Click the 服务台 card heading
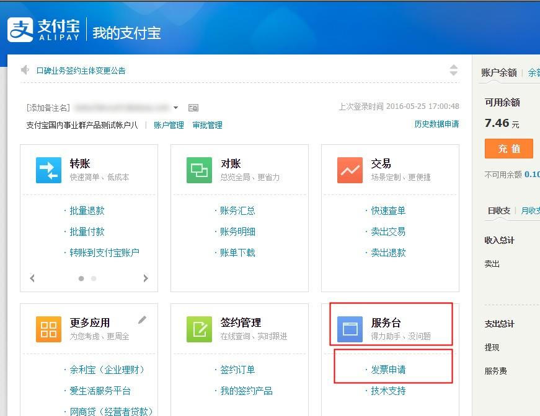 coord(386,323)
